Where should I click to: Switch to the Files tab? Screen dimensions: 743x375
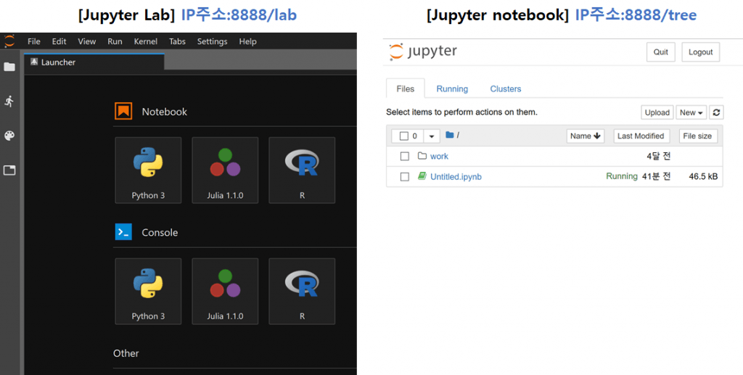[x=405, y=88]
